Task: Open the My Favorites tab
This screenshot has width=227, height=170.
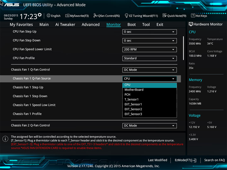Action: pyautogui.click(x=21, y=25)
